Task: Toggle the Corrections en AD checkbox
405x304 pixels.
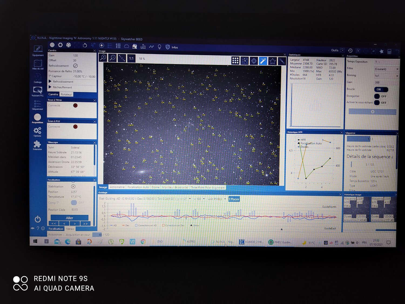Action: click(x=136, y=225)
